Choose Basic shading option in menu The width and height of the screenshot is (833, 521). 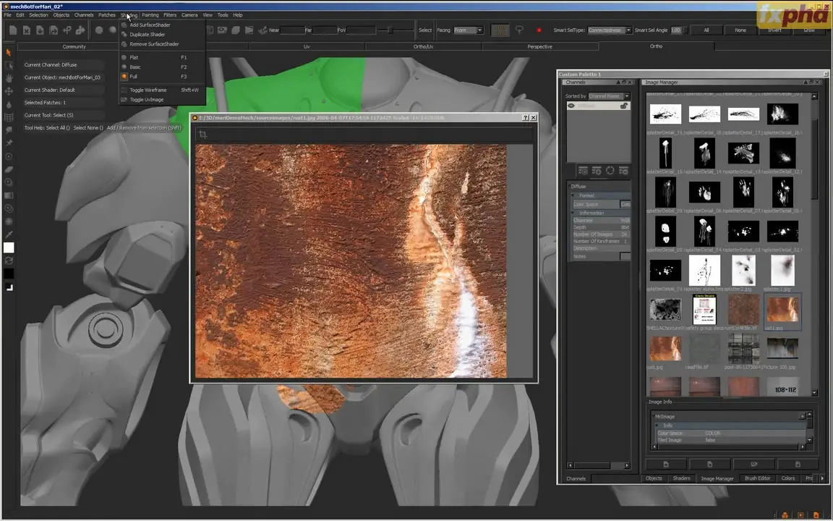pyautogui.click(x=135, y=67)
